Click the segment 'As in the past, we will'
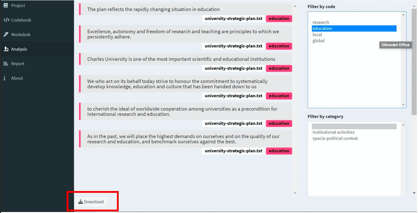Image resolution: width=418 pixels, height=213 pixels. 186,139
